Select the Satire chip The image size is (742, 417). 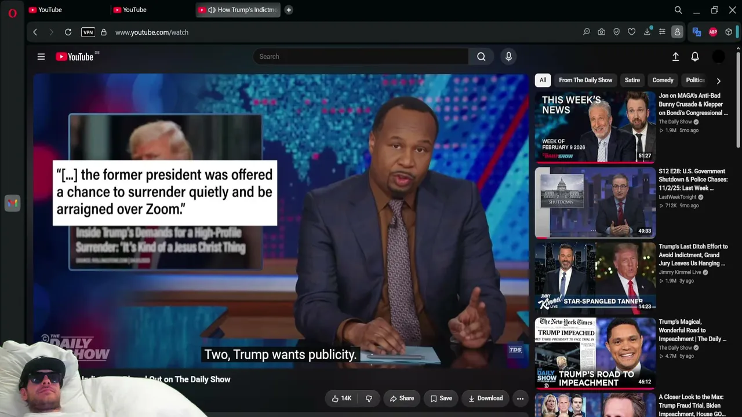click(x=632, y=81)
